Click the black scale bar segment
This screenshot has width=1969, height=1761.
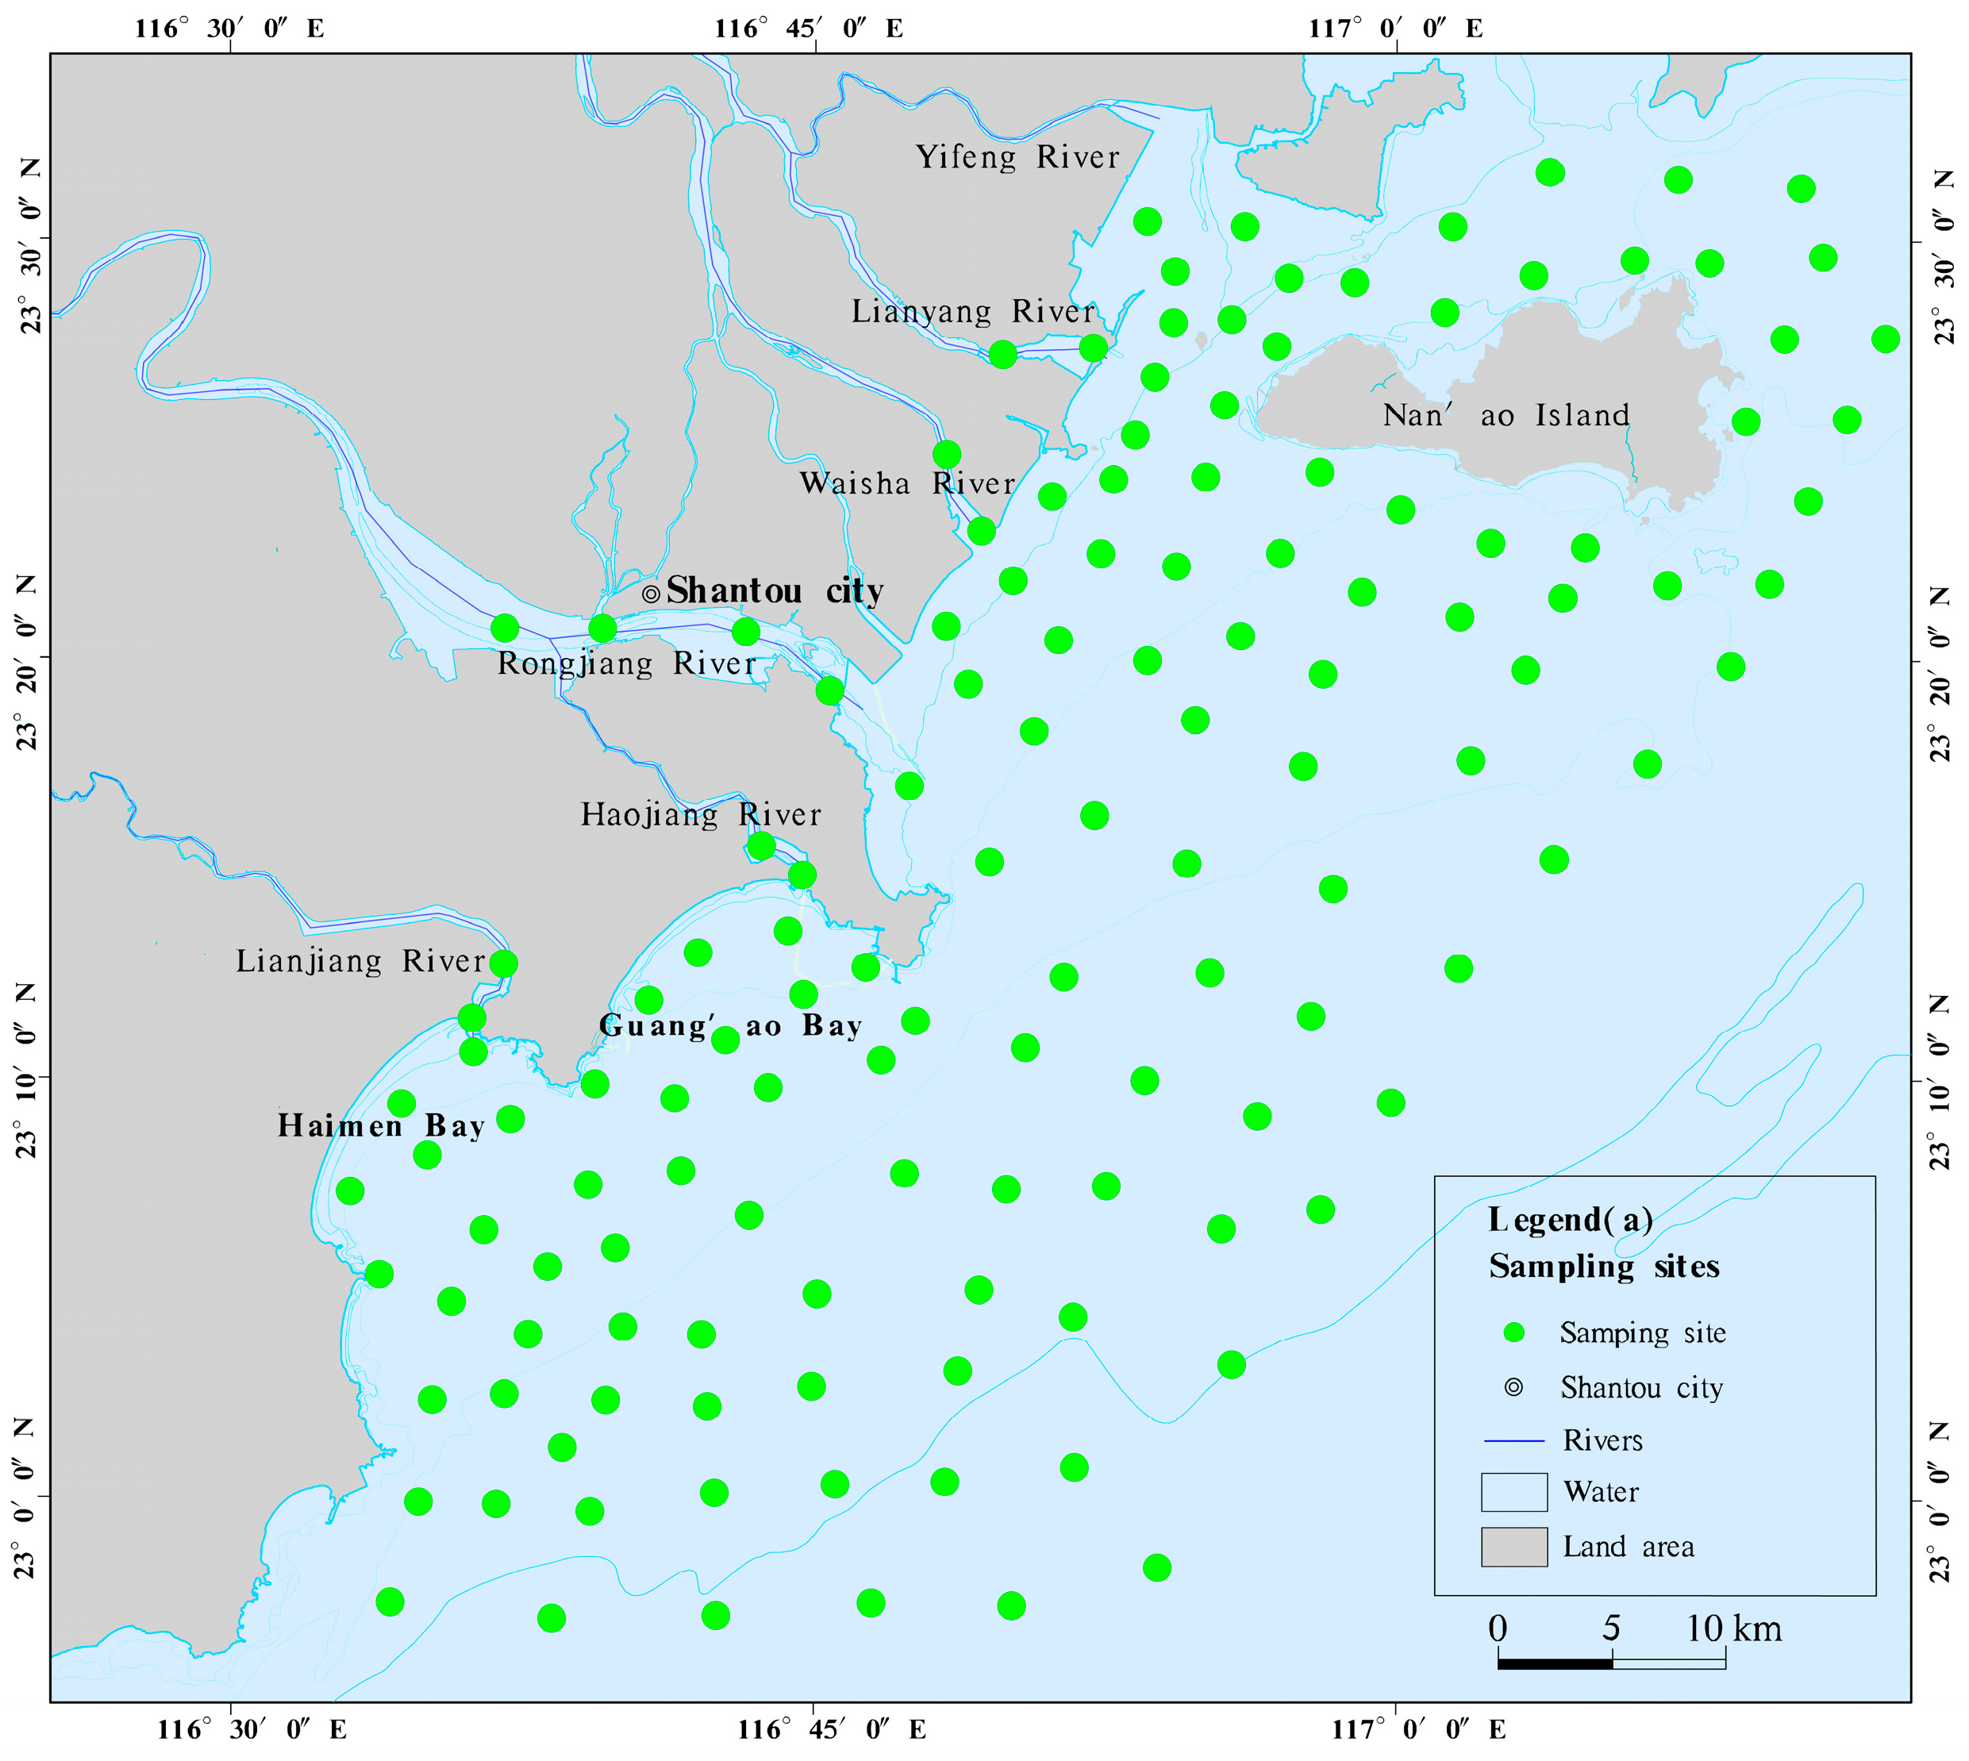pyautogui.click(x=1554, y=1663)
